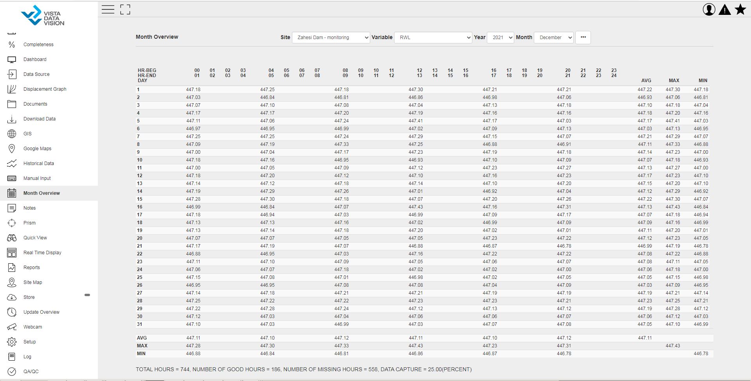Click the favorites star icon

[x=740, y=9]
